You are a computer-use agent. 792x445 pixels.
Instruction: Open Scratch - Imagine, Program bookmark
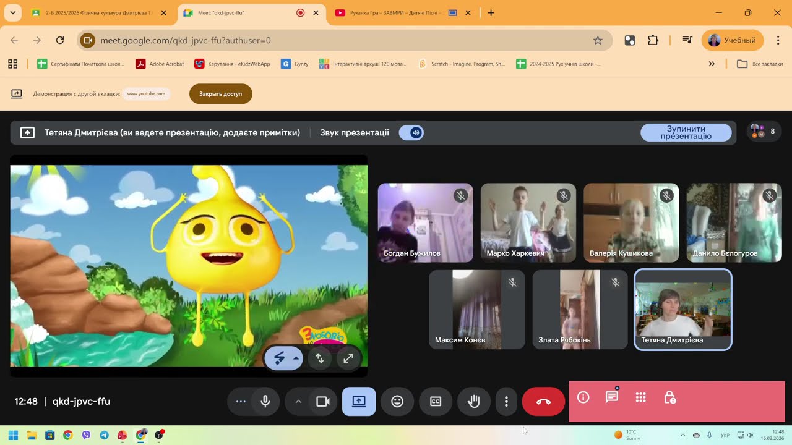click(462, 64)
